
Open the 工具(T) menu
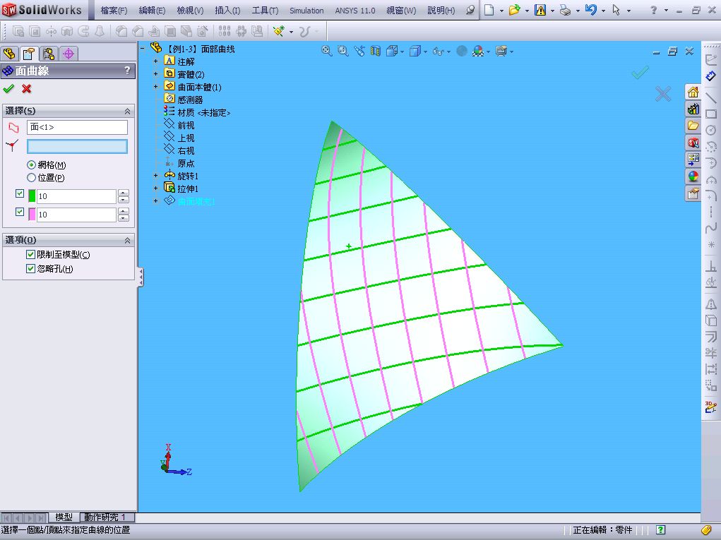click(x=265, y=11)
